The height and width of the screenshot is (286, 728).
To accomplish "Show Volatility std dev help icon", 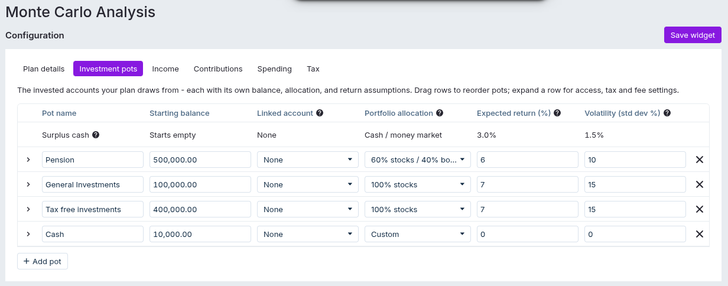I will (667, 113).
